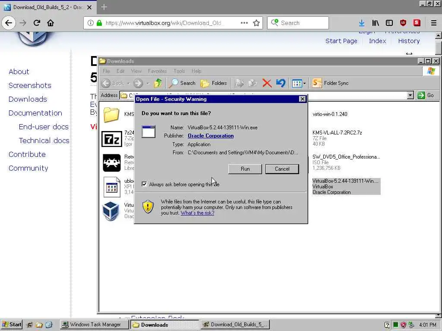Viewport: 442px width, 331px height.
Task: Open the Back history dropdown arrow
Action: (128, 83)
